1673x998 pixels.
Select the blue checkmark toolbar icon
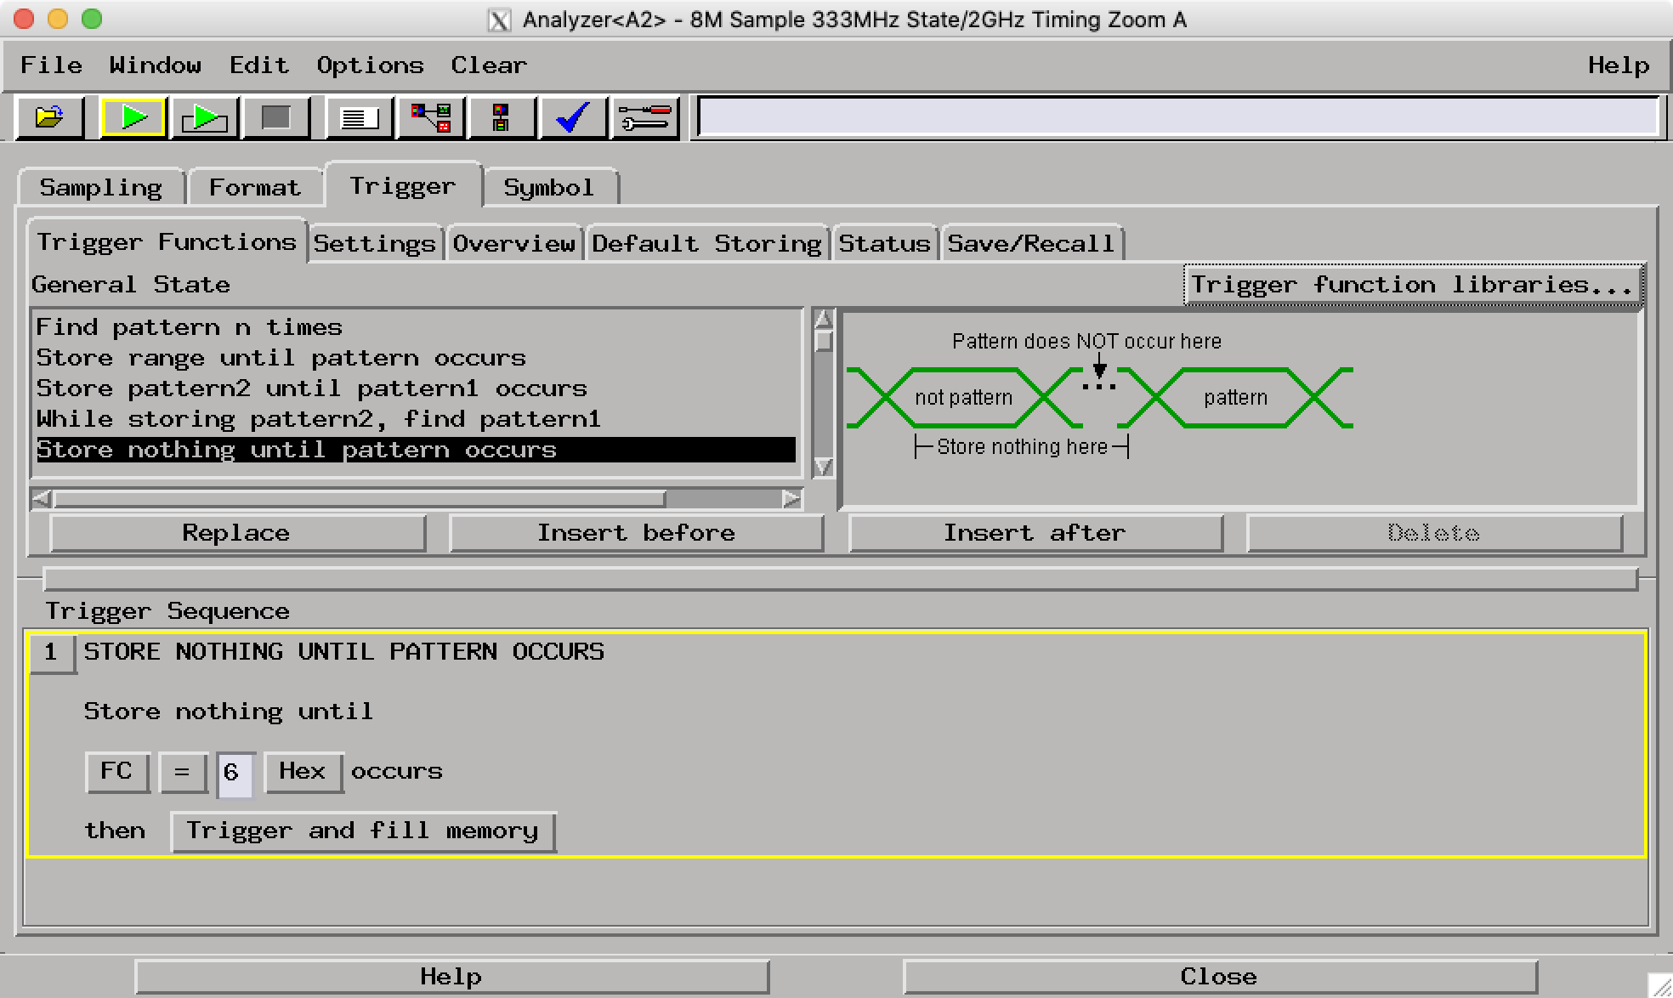click(571, 118)
